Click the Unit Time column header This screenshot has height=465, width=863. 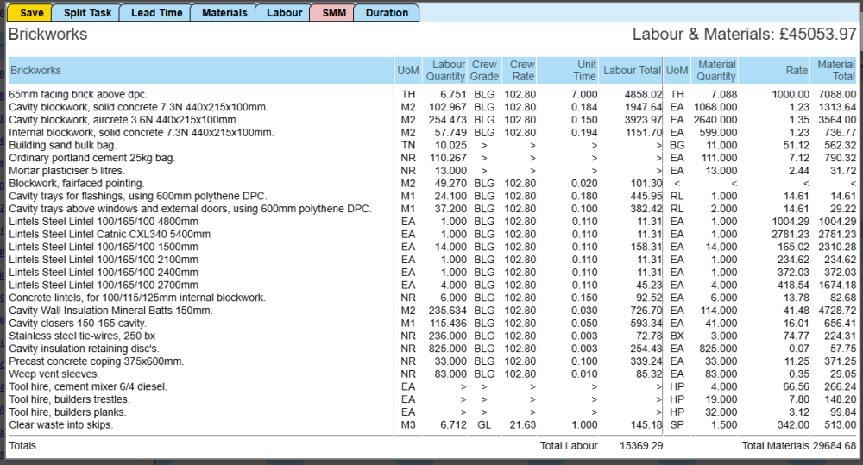(585, 71)
